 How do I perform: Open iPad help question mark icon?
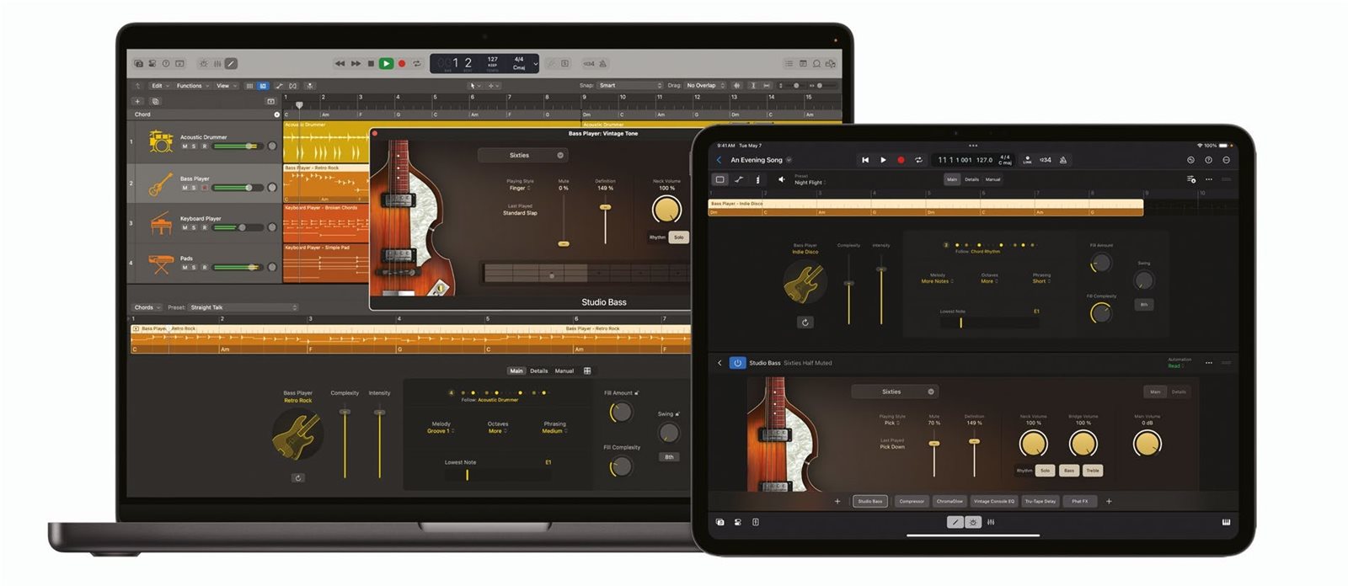(x=1208, y=160)
